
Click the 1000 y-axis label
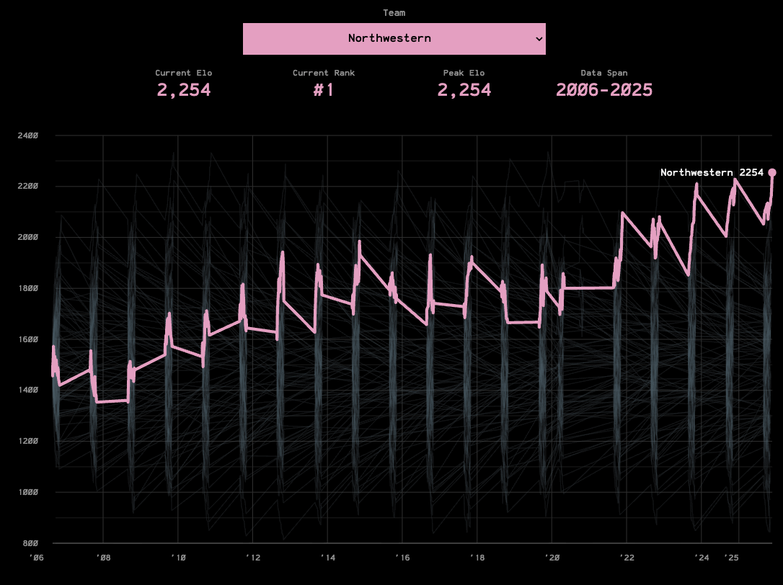tap(28, 492)
